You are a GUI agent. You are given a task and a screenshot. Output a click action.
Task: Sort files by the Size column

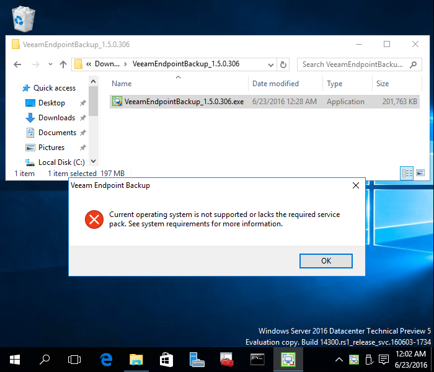[383, 84]
